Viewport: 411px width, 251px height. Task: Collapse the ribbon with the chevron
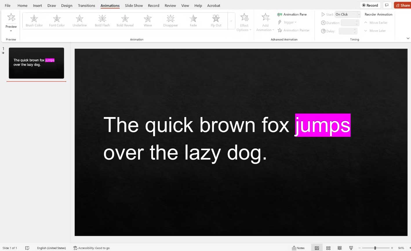coord(408,38)
